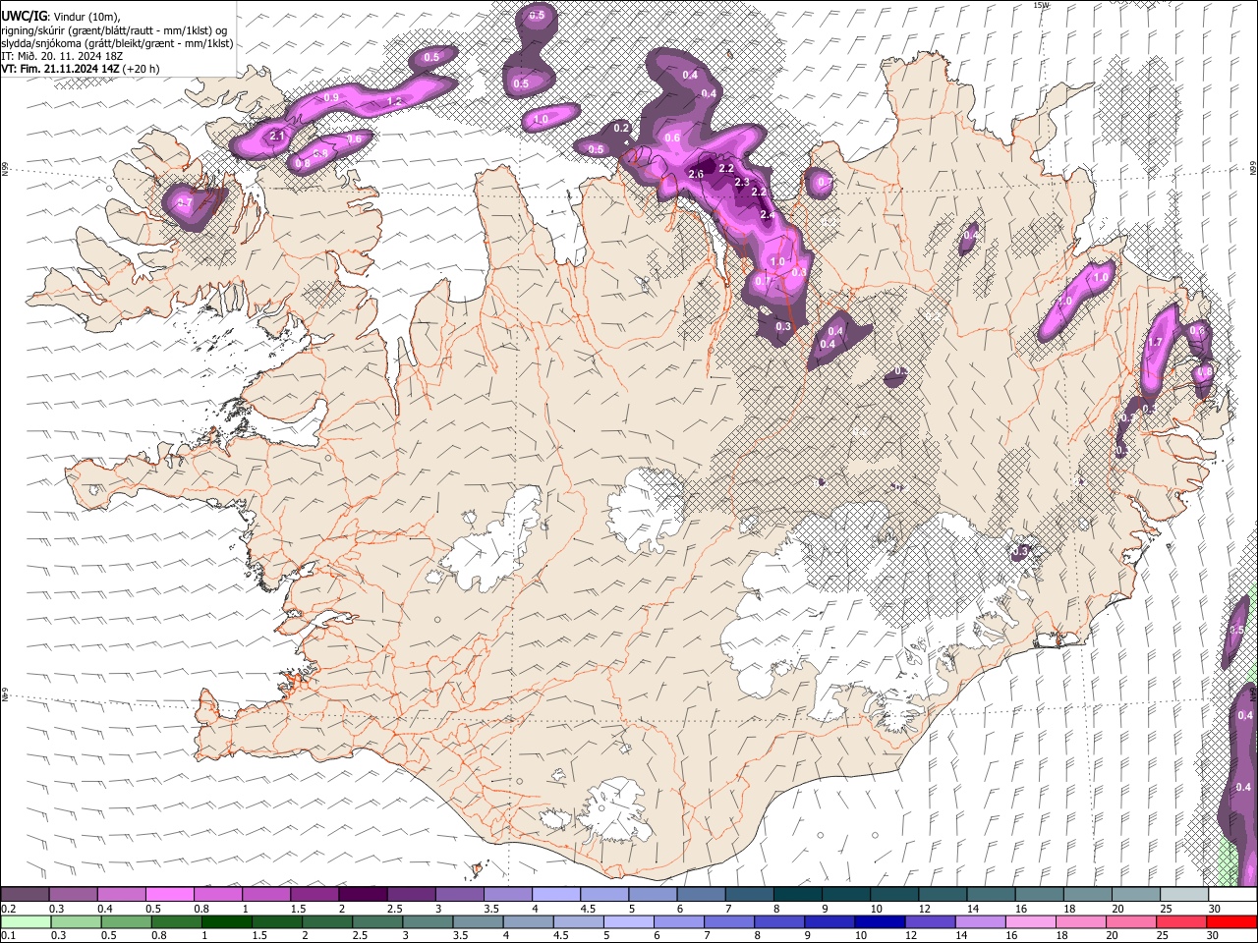Image resolution: width=1258 pixels, height=943 pixels.
Task: Pick lower-scale red swatch after 30
Action: coord(1231,922)
